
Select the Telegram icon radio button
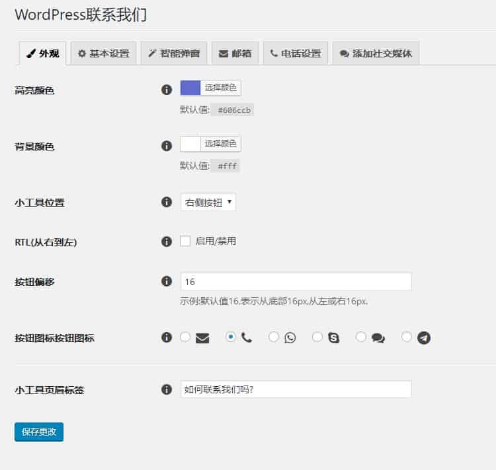407,337
